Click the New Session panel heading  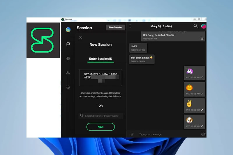(100, 45)
